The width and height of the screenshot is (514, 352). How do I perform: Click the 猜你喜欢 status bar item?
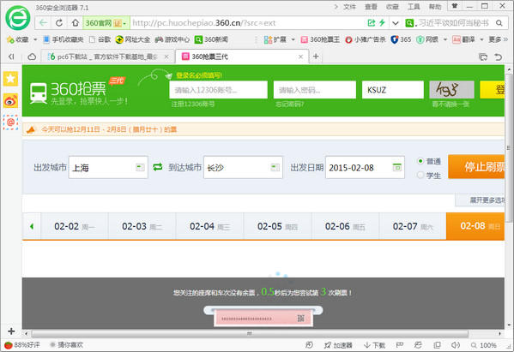67,345
